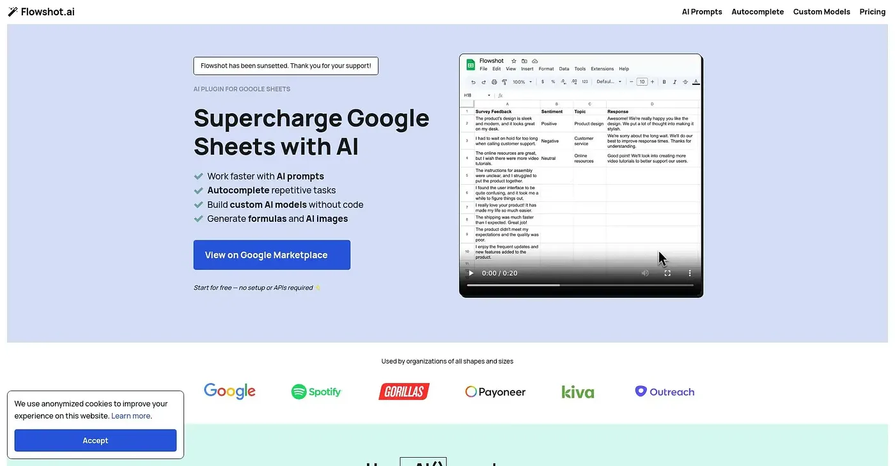
Task: Click the Flowshot.ai magic wand logo
Action: click(13, 12)
